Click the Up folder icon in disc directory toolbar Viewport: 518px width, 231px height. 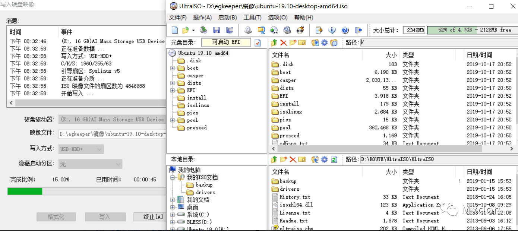[x=274, y=43]
